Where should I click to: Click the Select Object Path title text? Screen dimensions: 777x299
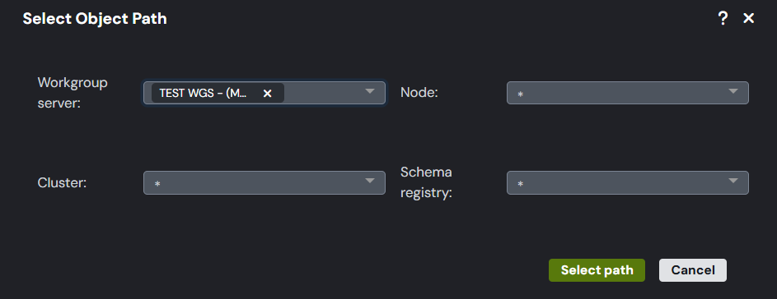[x=95, y=19]
